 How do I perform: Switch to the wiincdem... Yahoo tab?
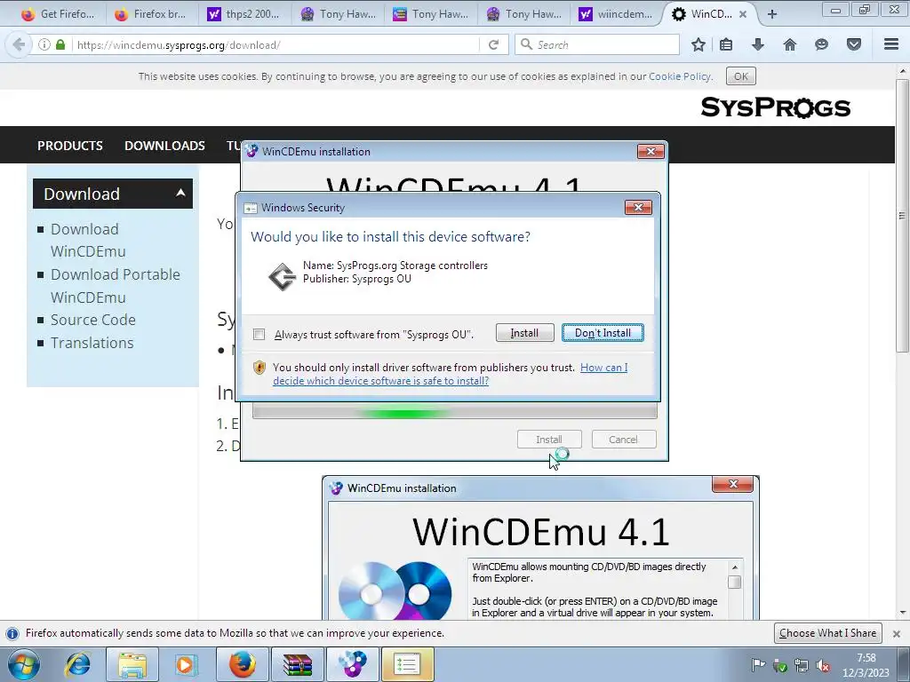click(x=617, y=14)
